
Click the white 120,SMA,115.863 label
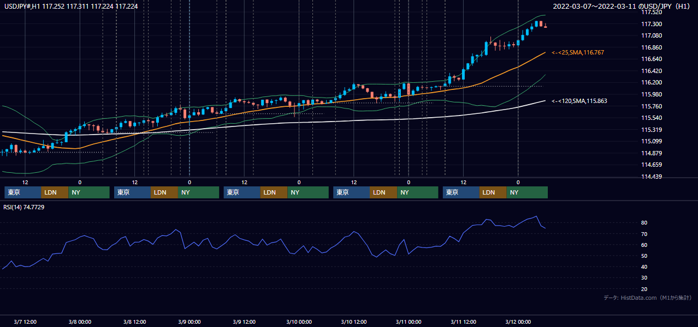579,101
